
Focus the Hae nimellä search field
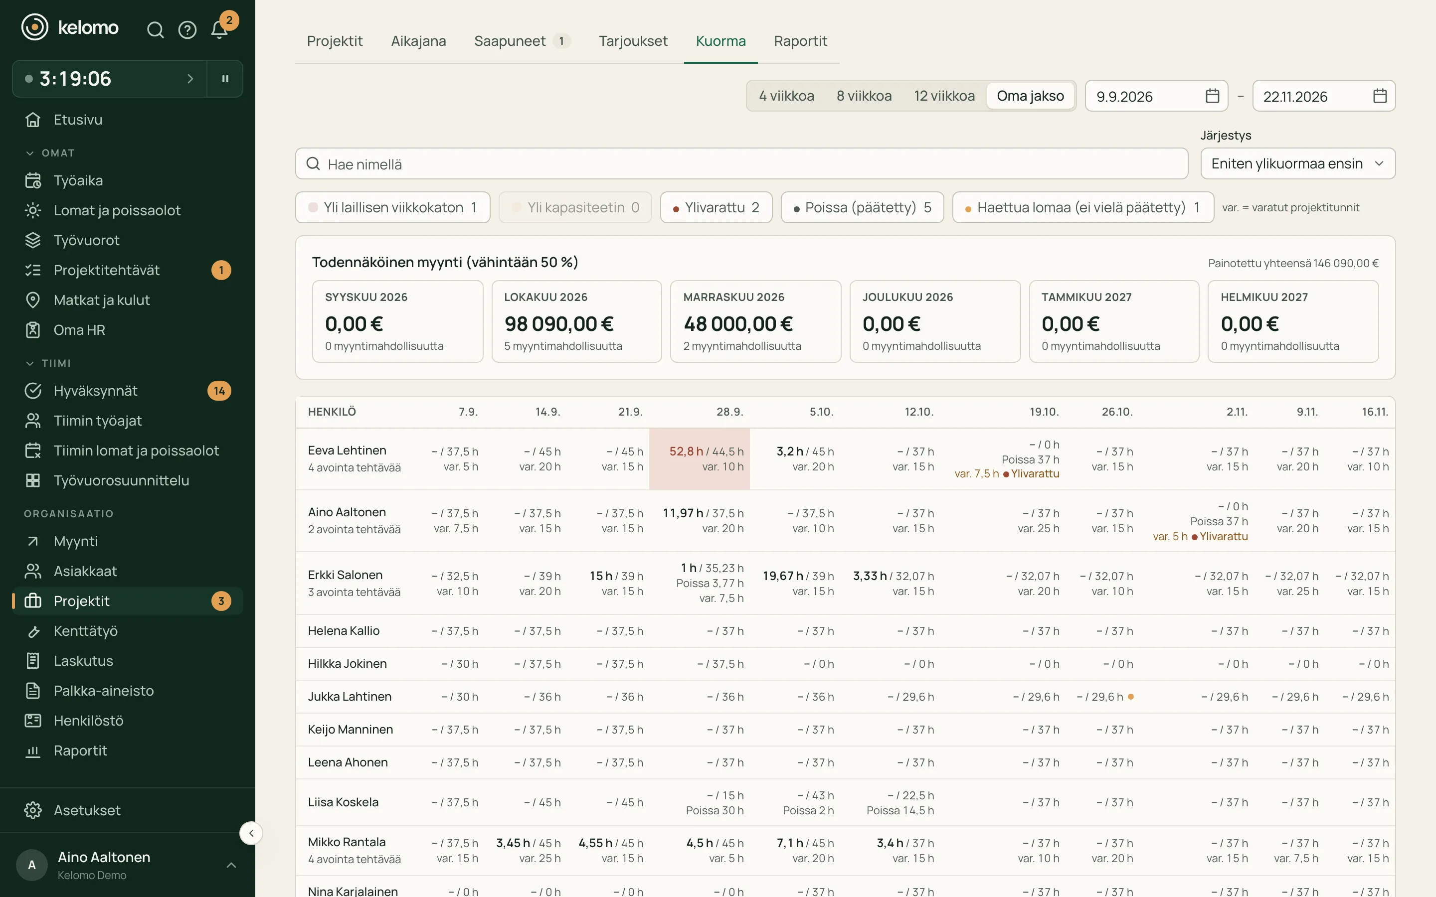tap(741, 164)
